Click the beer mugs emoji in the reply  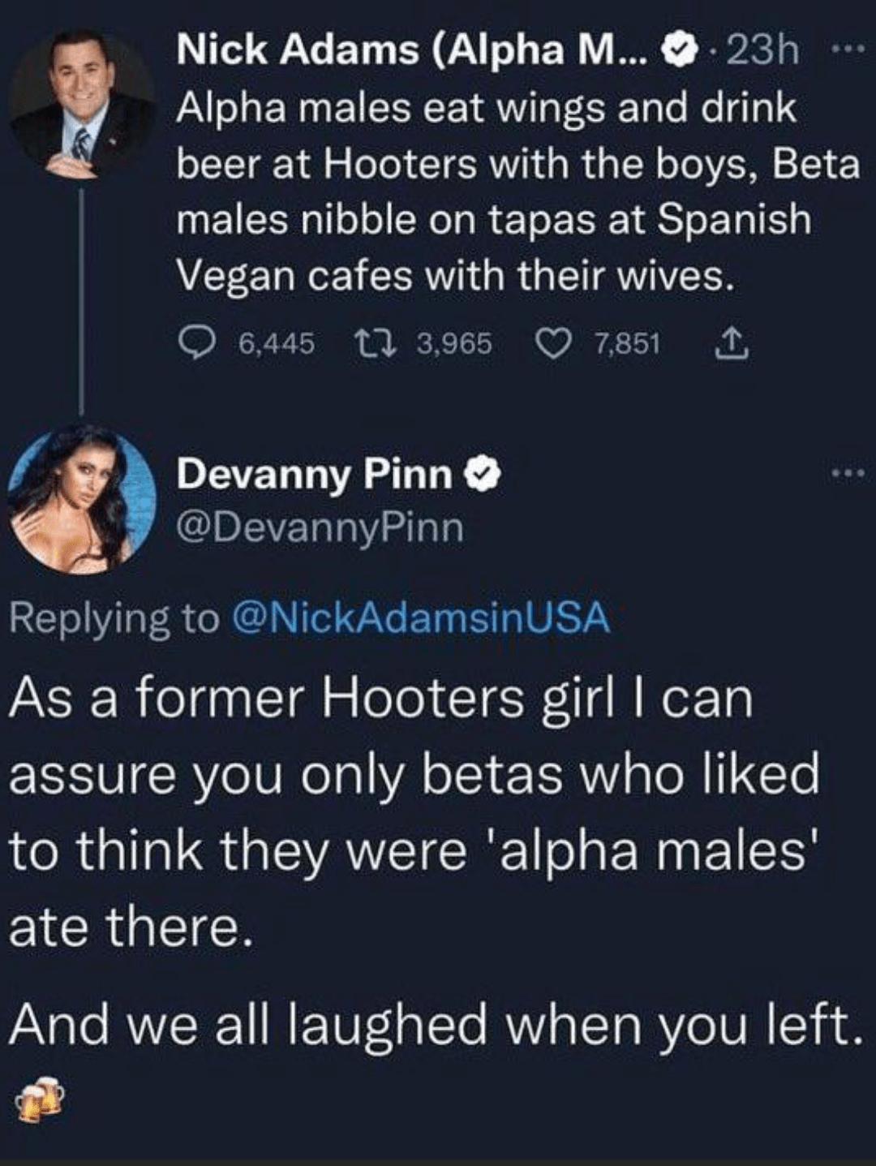(x=38, y=1099)
